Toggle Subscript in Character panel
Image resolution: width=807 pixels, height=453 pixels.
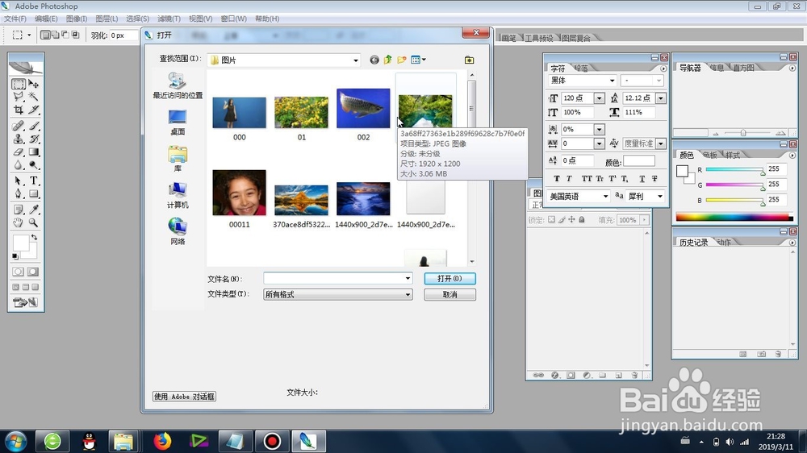tap(625, 179)
